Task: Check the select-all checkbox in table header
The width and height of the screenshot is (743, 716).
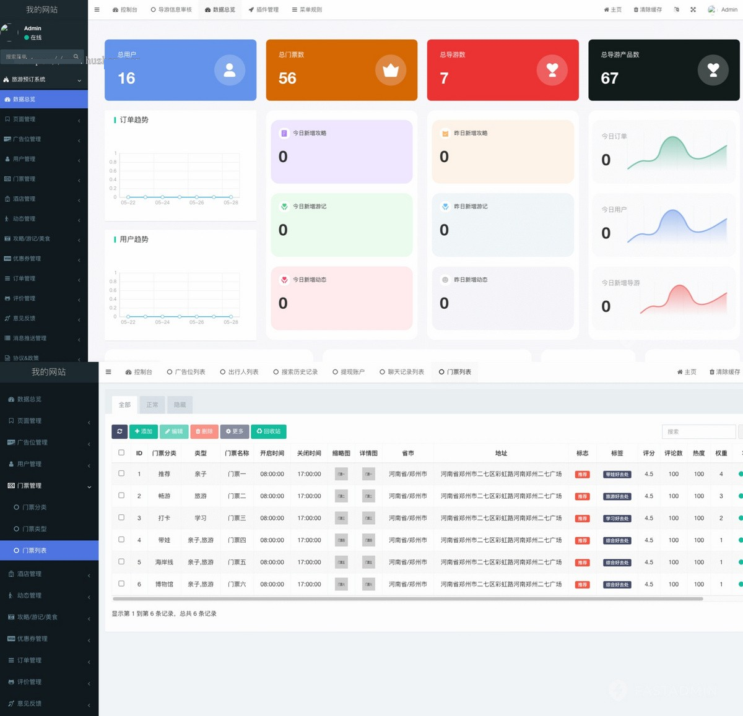Action: pyautogui.click(x=121, y=452)
